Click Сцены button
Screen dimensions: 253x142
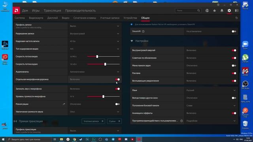[x=114, y=121]
